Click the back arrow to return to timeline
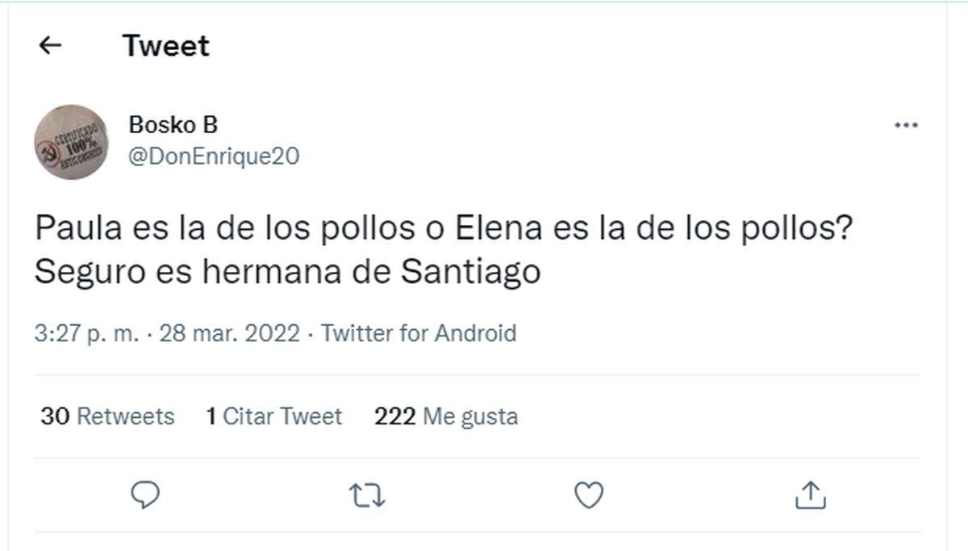 point(51,45)
